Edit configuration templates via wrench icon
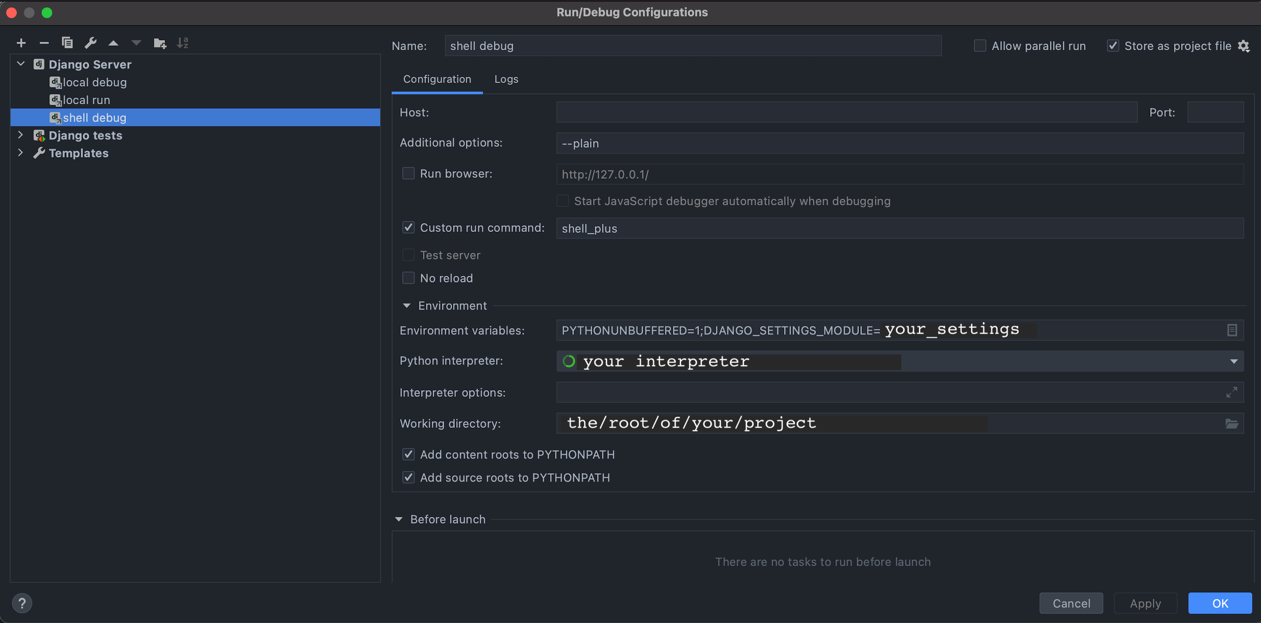1261x623 pixels. [90, 42]
